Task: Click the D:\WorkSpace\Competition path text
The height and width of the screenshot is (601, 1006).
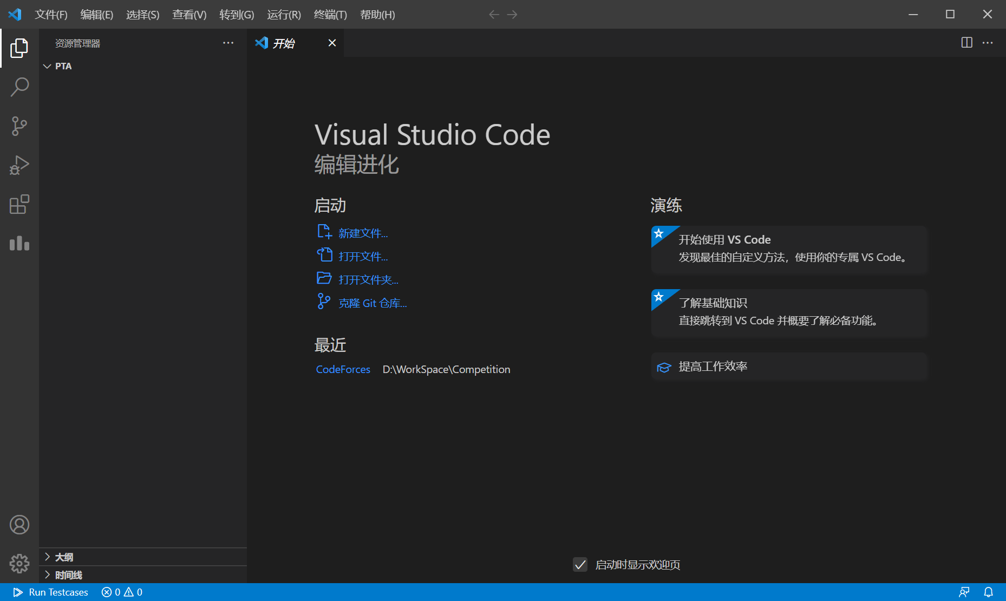Action: pos(446,369)
